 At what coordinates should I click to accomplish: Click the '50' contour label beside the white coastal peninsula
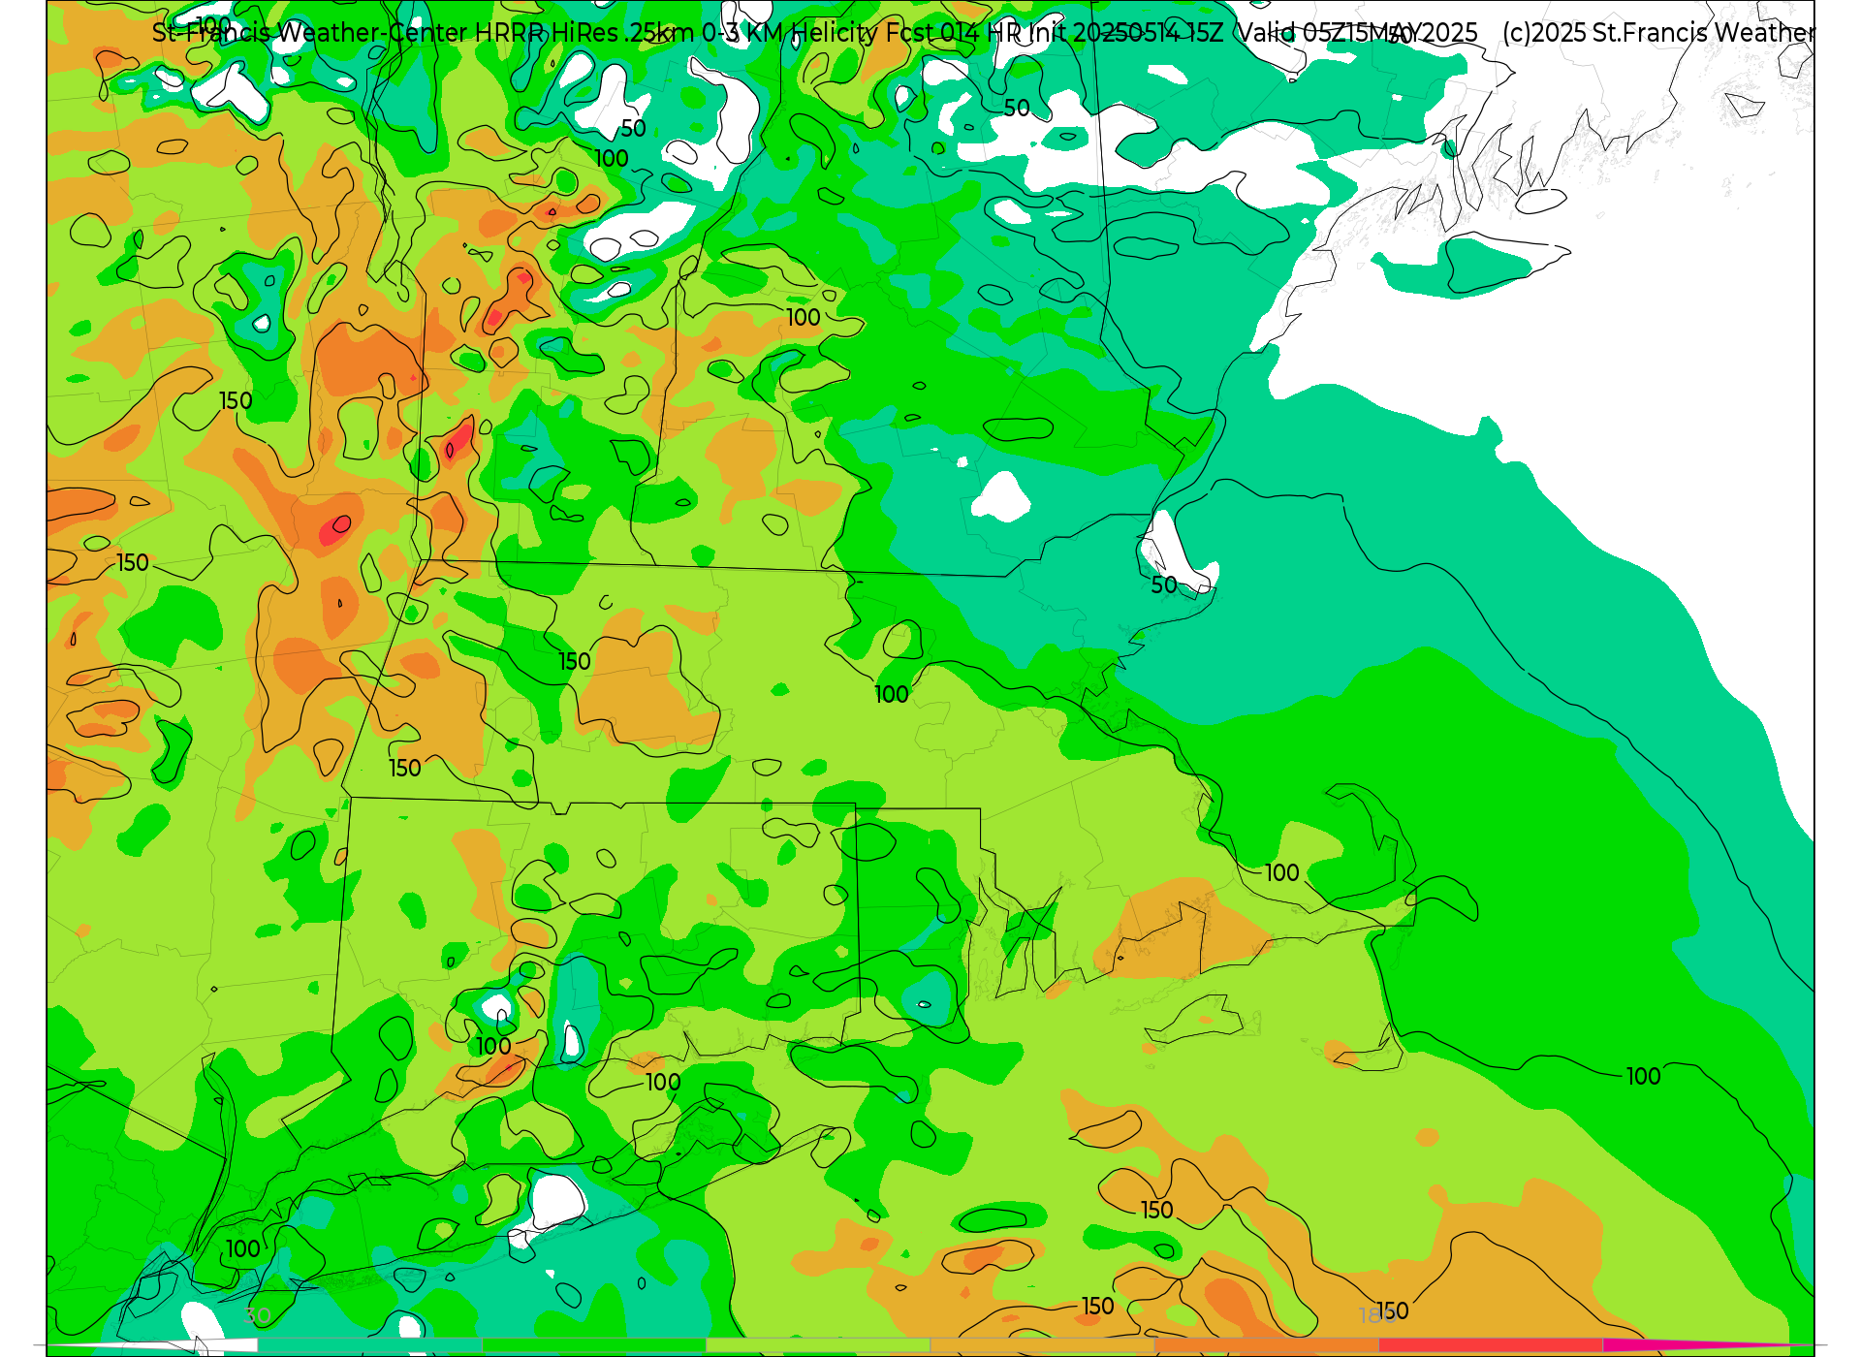pyautogui.click(x=1164, y=585)
